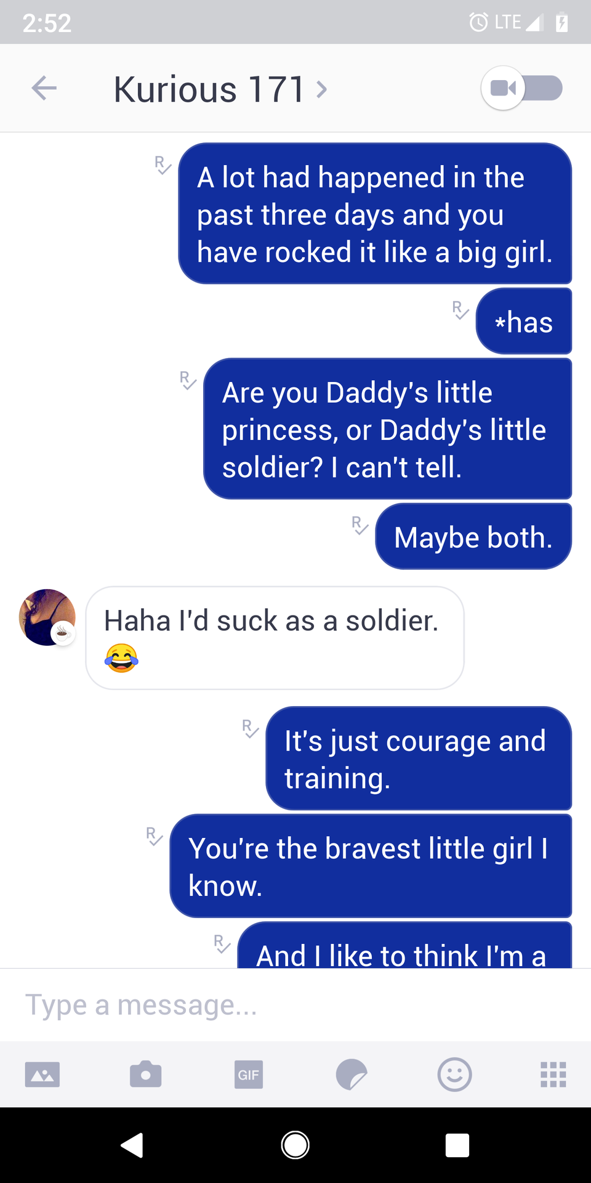This screenshot has width=591, height=1183.
Task: Tap the Android back navigation button
Action: (x=132, y=1145)
